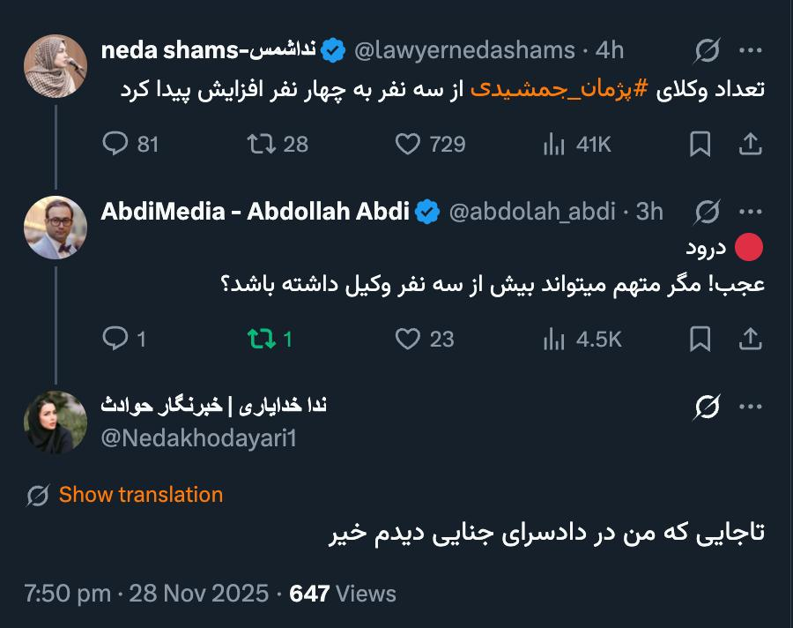The image size is (793, 628).
Task: Bookmark Abdollah Abdi's reply
Action: click(700, 338)
